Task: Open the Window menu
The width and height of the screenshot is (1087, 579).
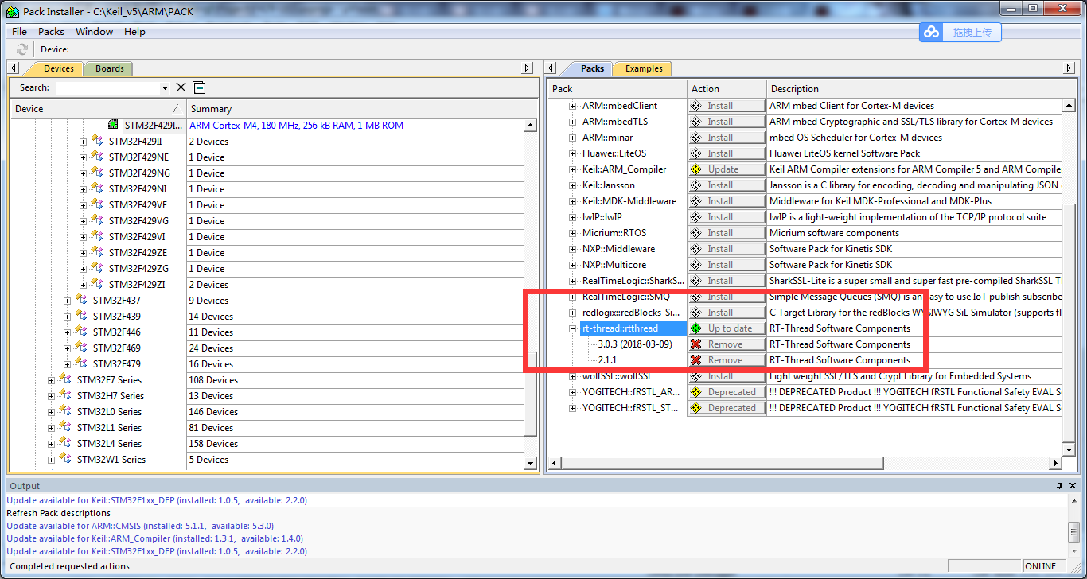Action: coord(94,32)
